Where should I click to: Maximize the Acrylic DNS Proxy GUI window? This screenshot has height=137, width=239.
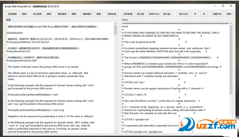click(x=223, y=6)
